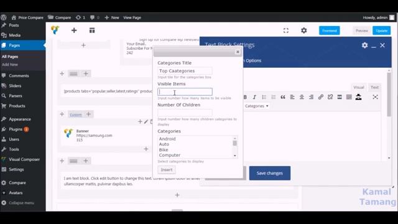Click the WordPress logo in admin bar
This screenshot has height=224, width=398.
[4, 17]
